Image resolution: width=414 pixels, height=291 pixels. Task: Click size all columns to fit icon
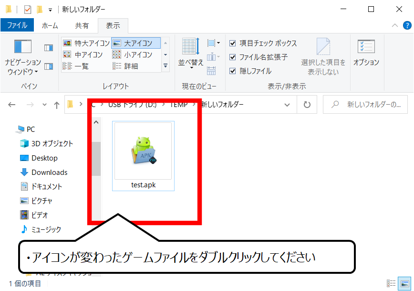pyautogui.click(x=211, y=71)
